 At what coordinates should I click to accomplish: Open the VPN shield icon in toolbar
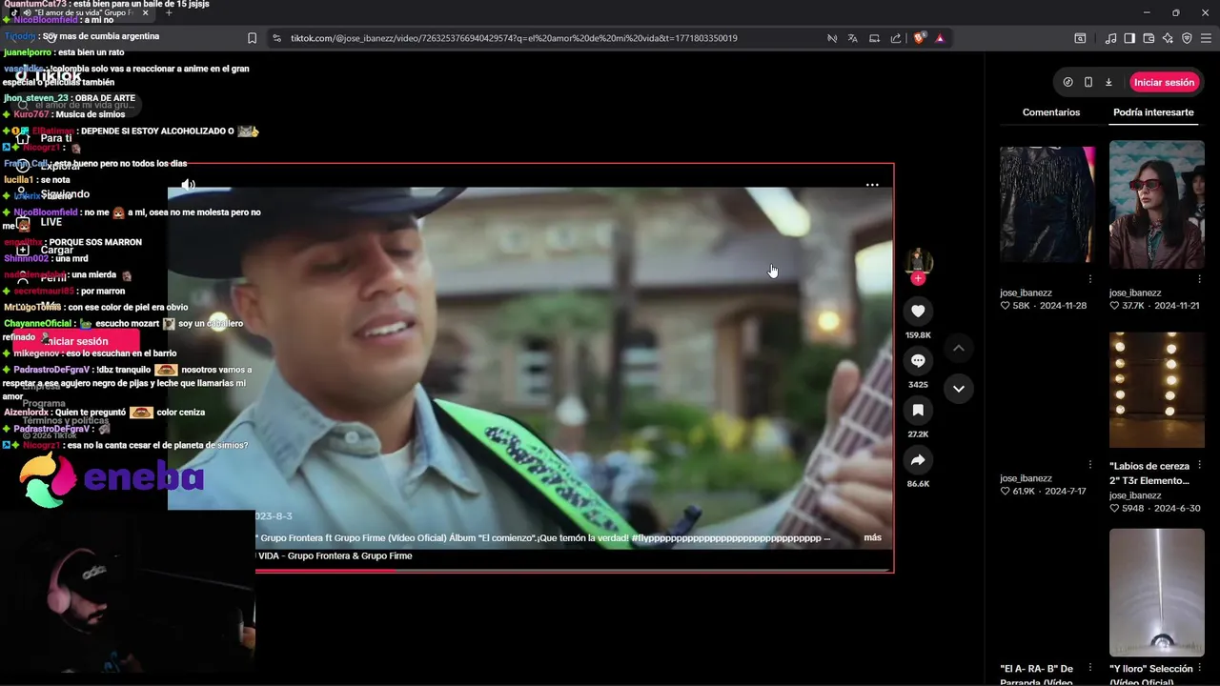click(x=1187, y=38)
